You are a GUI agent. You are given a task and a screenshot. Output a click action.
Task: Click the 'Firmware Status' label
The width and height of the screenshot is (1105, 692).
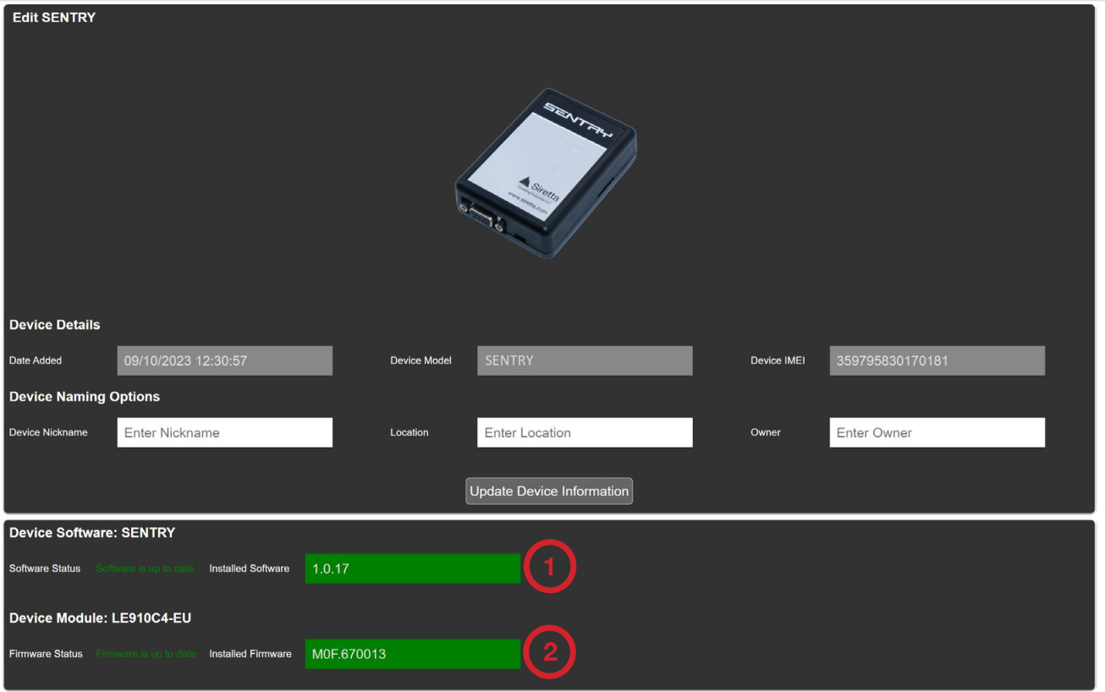46,654
